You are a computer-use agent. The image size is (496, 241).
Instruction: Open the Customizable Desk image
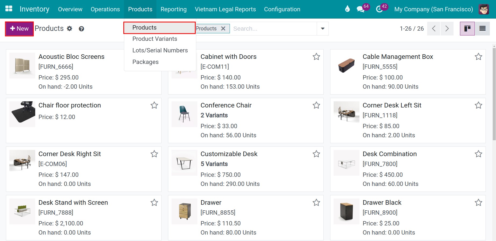click(x=184, y=163)
